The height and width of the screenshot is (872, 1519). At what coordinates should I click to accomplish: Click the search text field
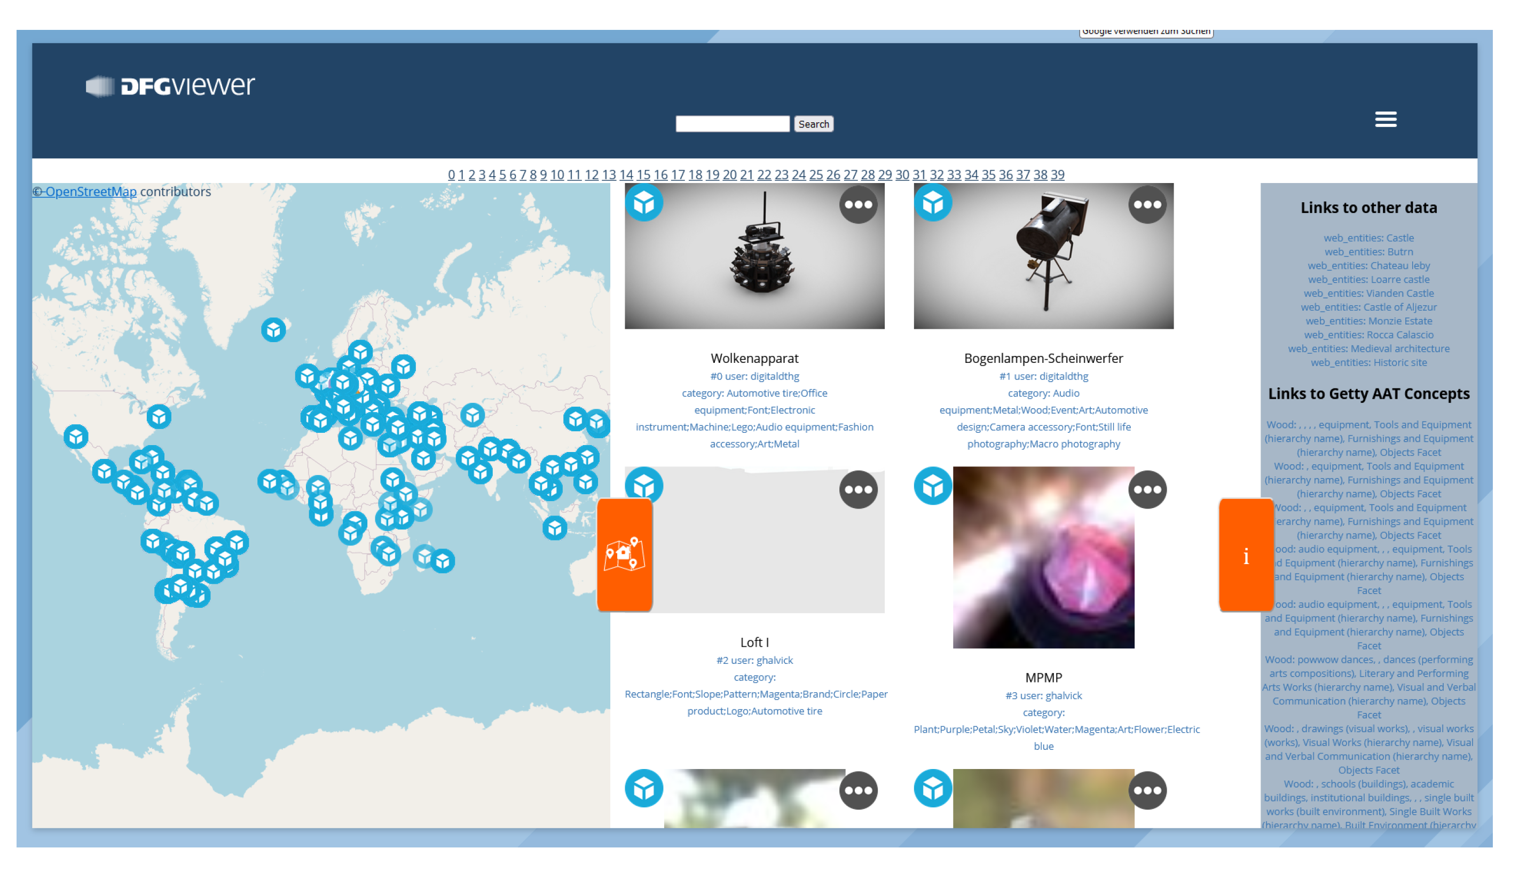tap(732, 124)
